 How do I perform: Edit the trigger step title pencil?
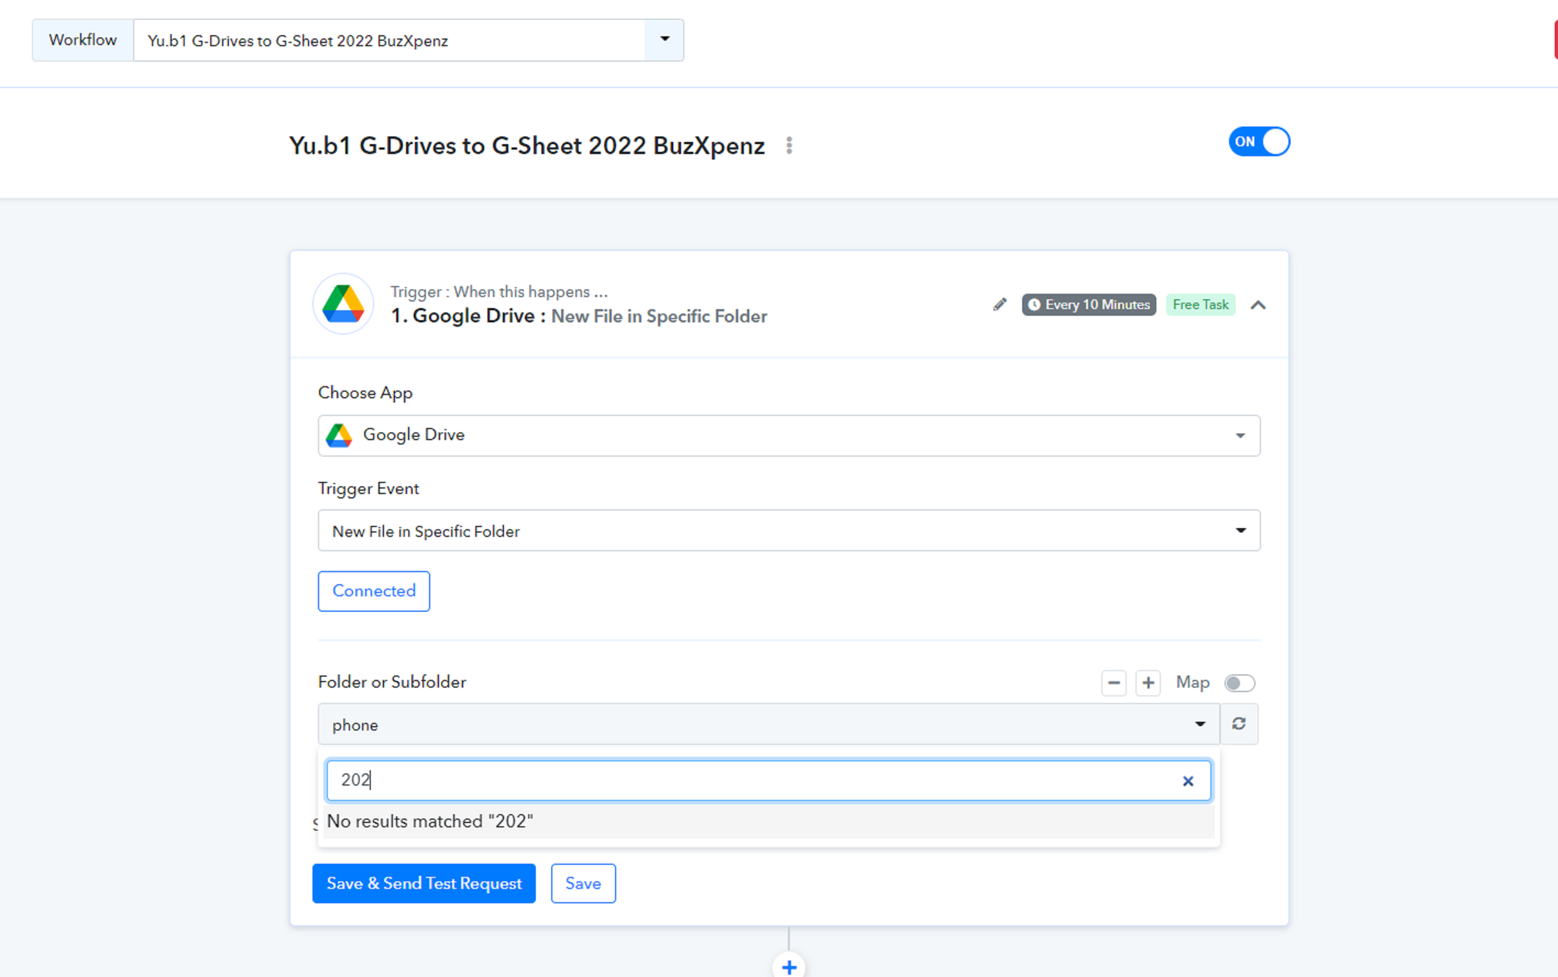1000,304
